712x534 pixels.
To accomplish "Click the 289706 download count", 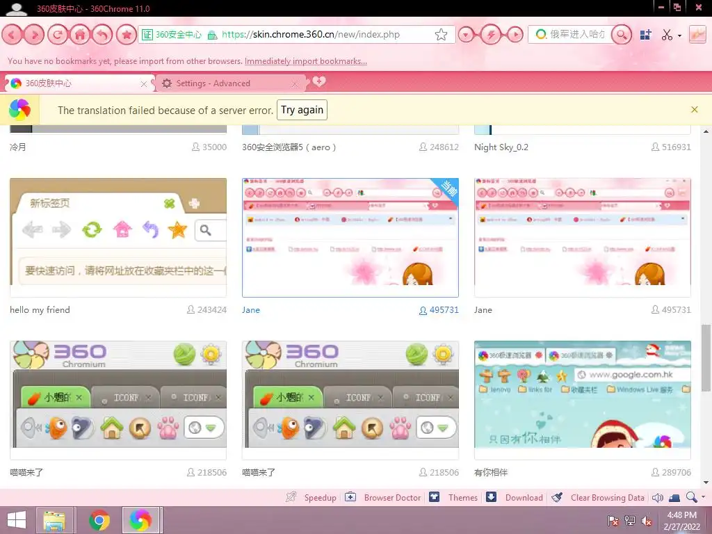I will coord(671,472).
